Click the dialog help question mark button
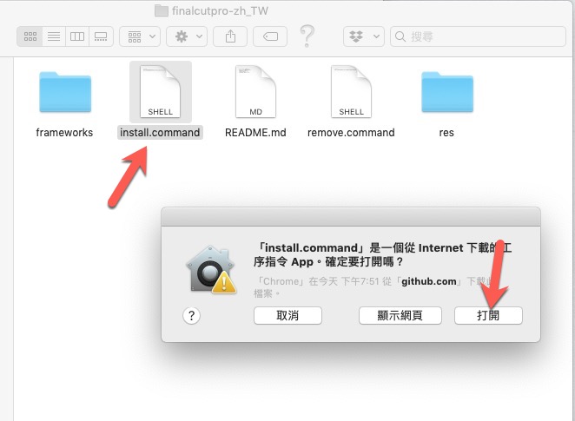The width and height of the screenshot is (575, 421). [191, 315]
